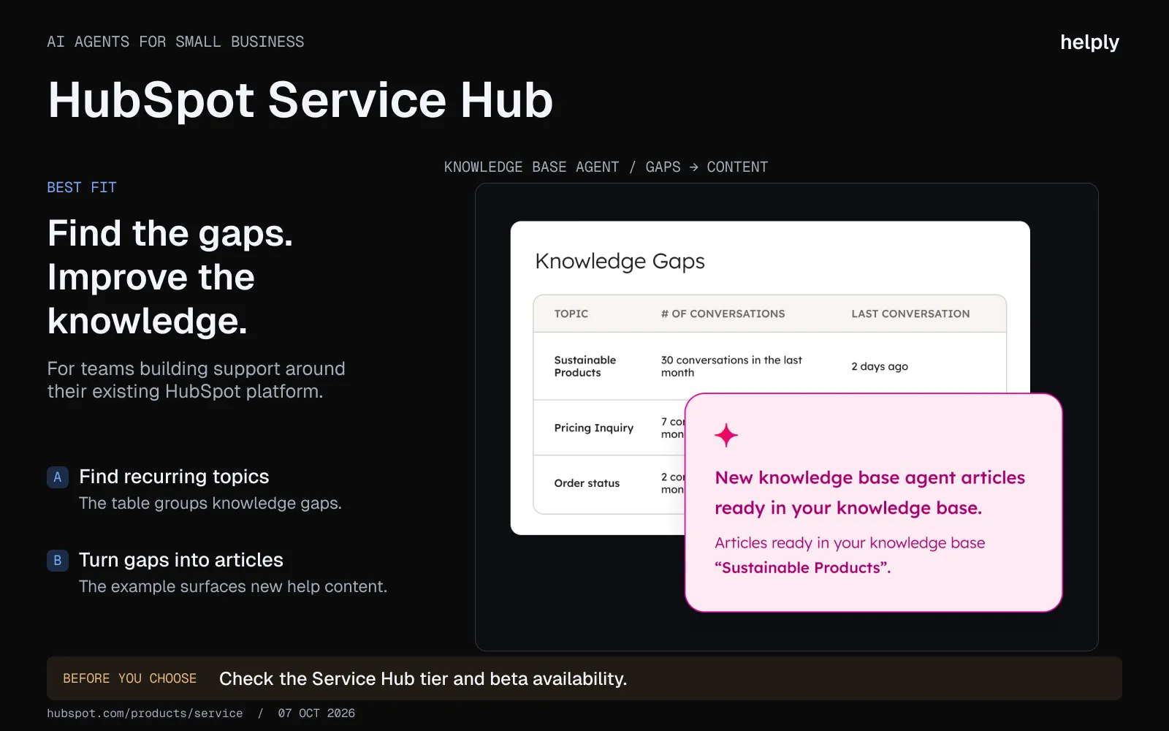Screen dimensions: 1169x731
Task: Click the BEFORE YOU CHOOSE label
Action: click(x=129, y=678)
